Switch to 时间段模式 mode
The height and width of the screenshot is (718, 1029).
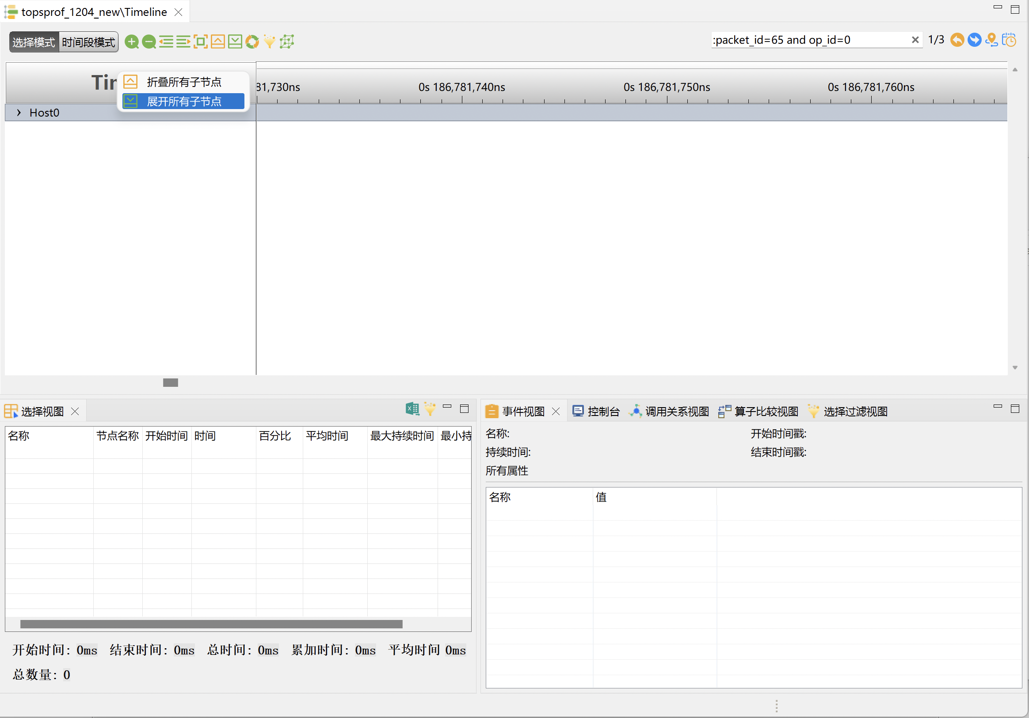(89, 42)
